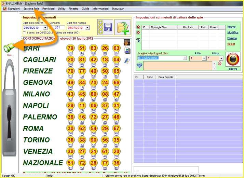Open Data fine ricerca date dropdown
The width and height of the screenshot is (244, 178).
(x=87, y=28)
